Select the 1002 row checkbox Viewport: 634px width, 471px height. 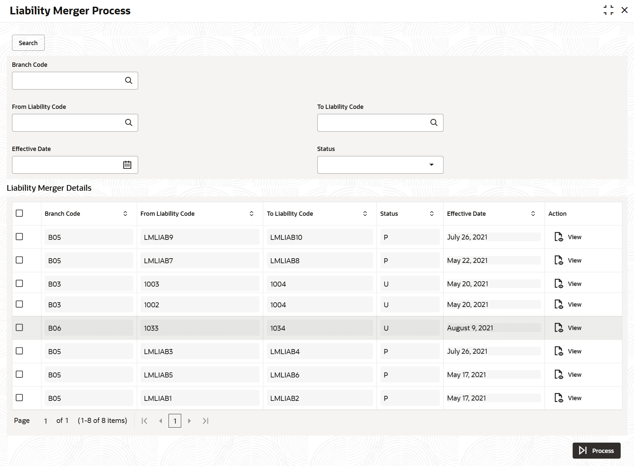pyautogui.click(x=19, y=304)
